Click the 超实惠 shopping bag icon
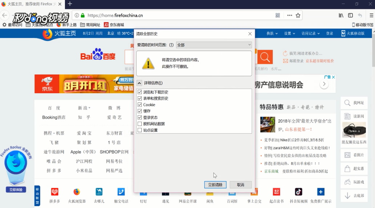375x208 pixels. [x=347, y=169]
